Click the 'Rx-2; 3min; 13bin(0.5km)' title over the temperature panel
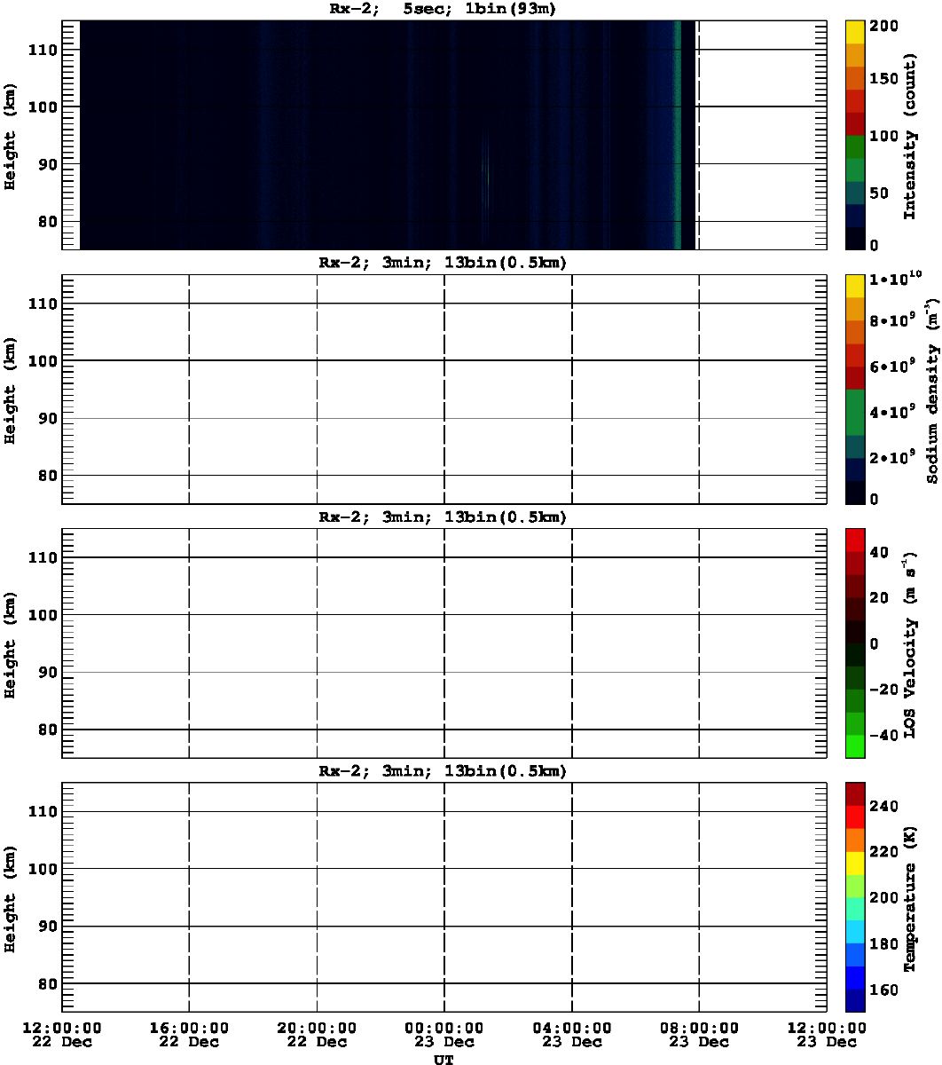Image resolution: width=942 pixels, height=1065 pixels. (443, 770)
